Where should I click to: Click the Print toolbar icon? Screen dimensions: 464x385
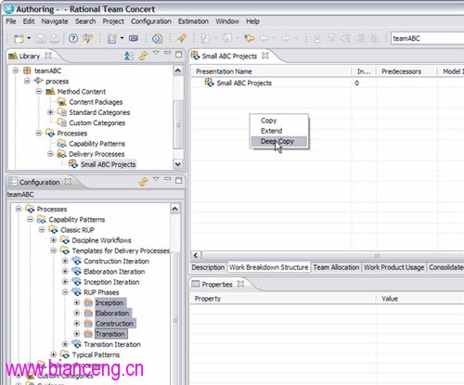pos(55,38)
